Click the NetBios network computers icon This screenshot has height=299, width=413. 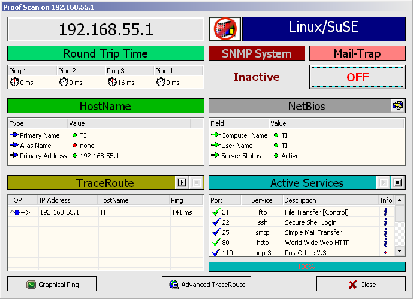[398, 106]
